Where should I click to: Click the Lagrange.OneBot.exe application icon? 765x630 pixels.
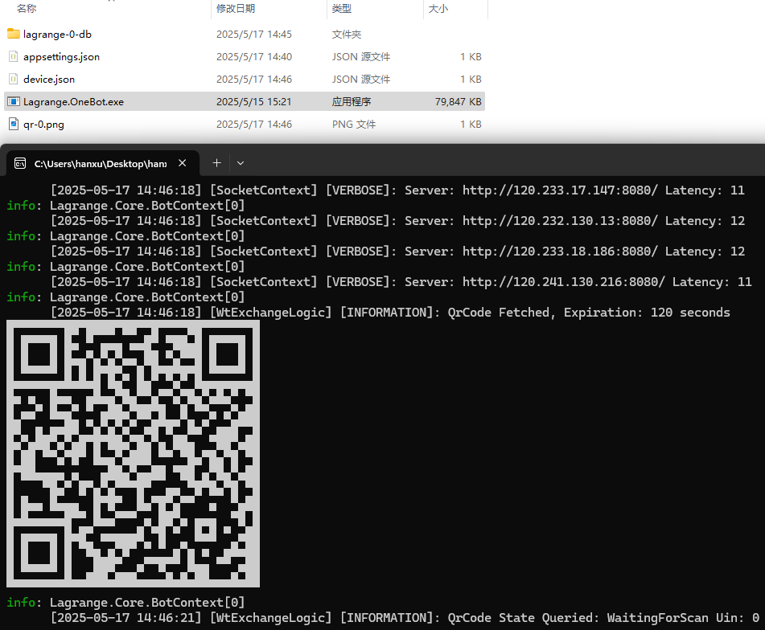coord(13,101)
